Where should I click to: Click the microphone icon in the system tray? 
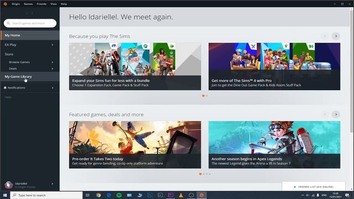point(318,195)
